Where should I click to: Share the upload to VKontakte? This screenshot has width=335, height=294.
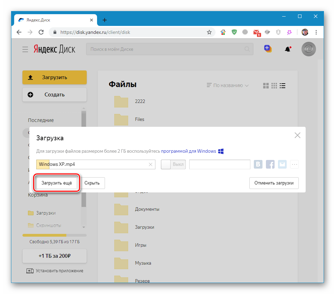tap(258, 164)
